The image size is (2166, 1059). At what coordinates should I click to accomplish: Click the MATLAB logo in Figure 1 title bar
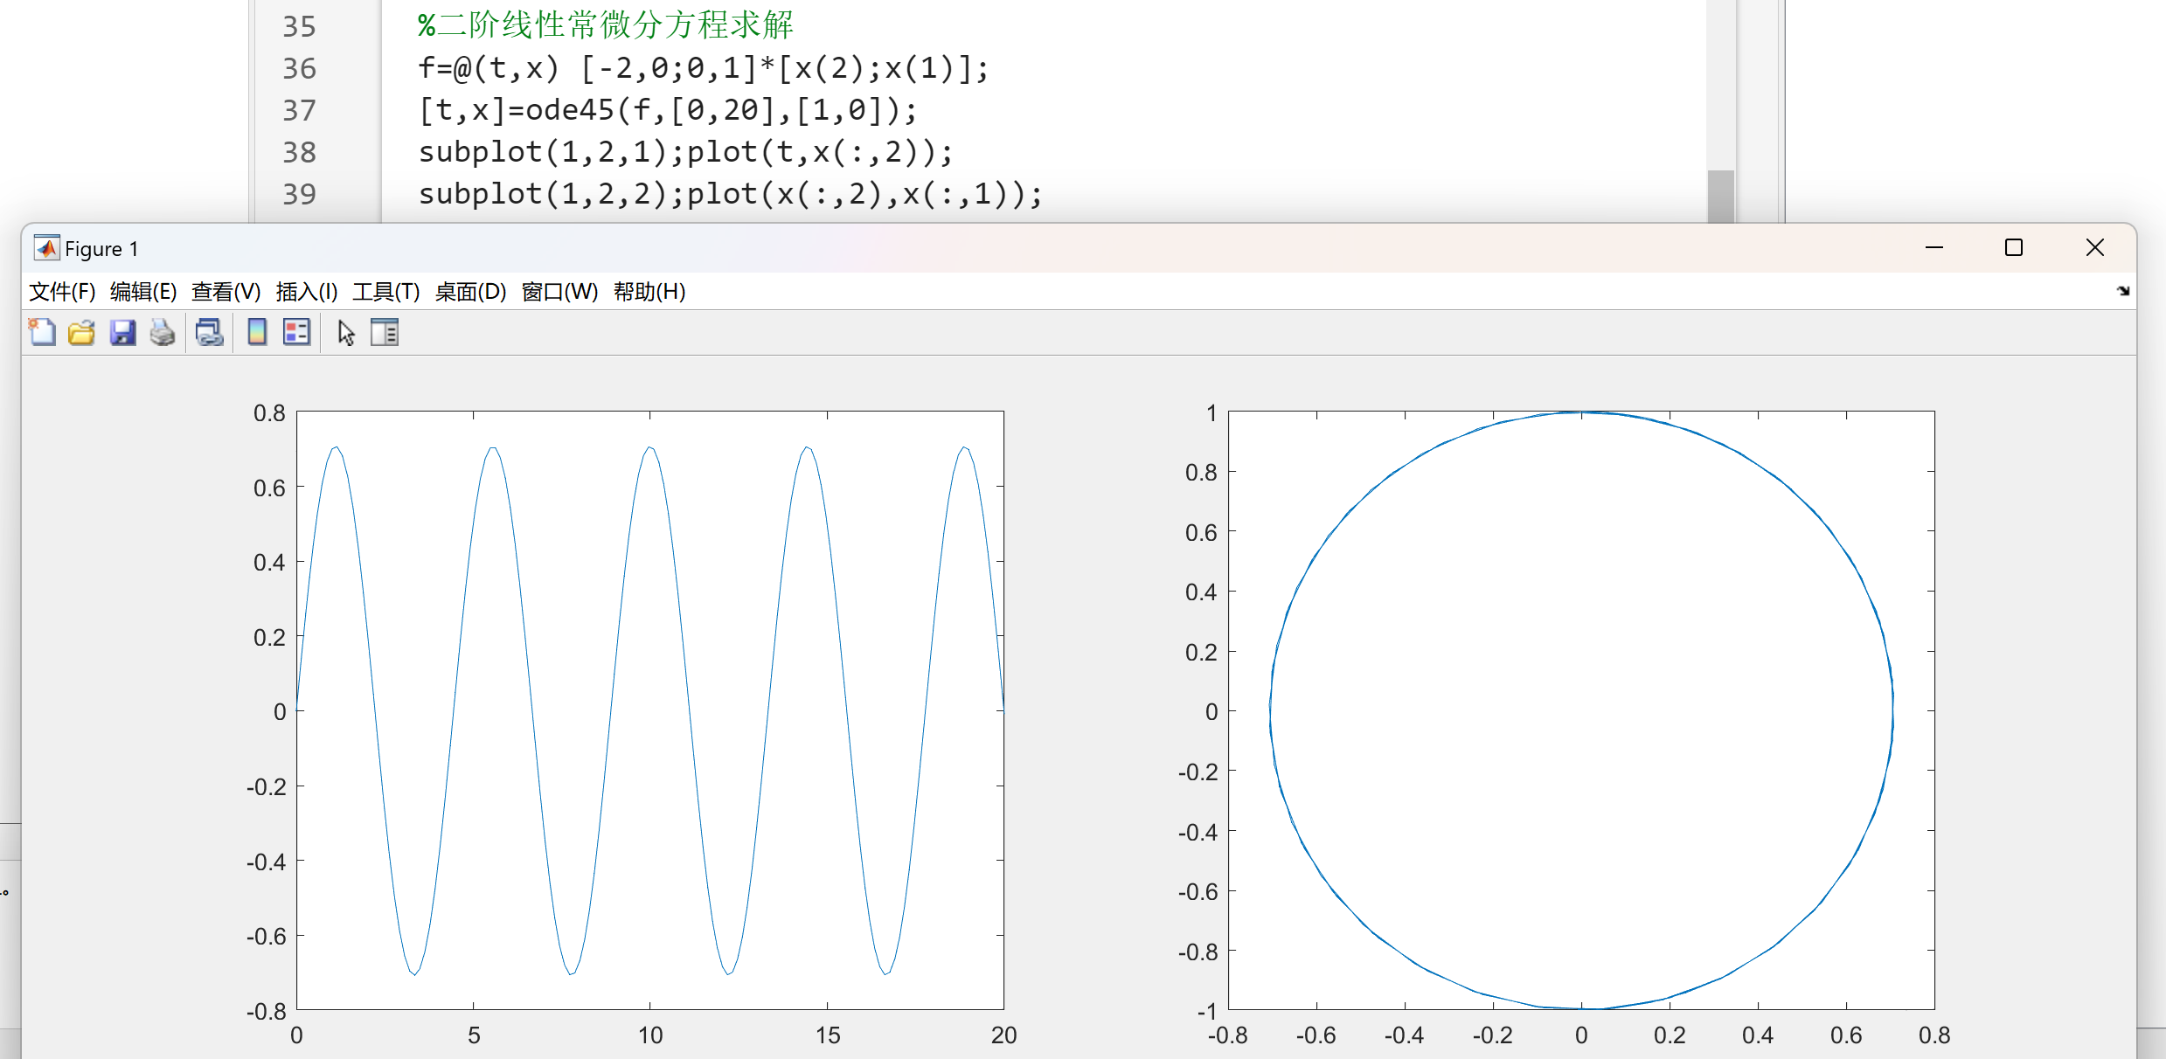(46, 248)
